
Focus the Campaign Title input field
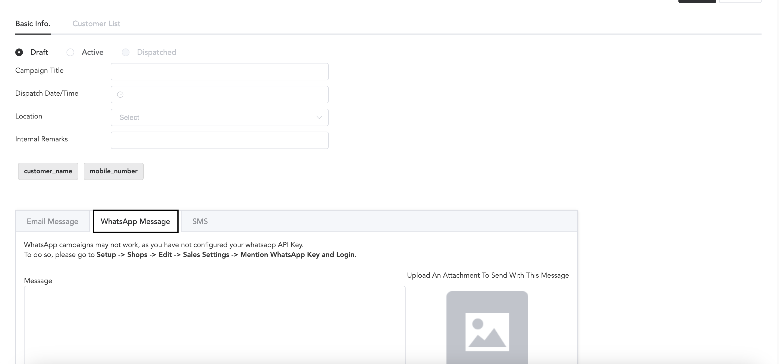(x=219, y=72)
